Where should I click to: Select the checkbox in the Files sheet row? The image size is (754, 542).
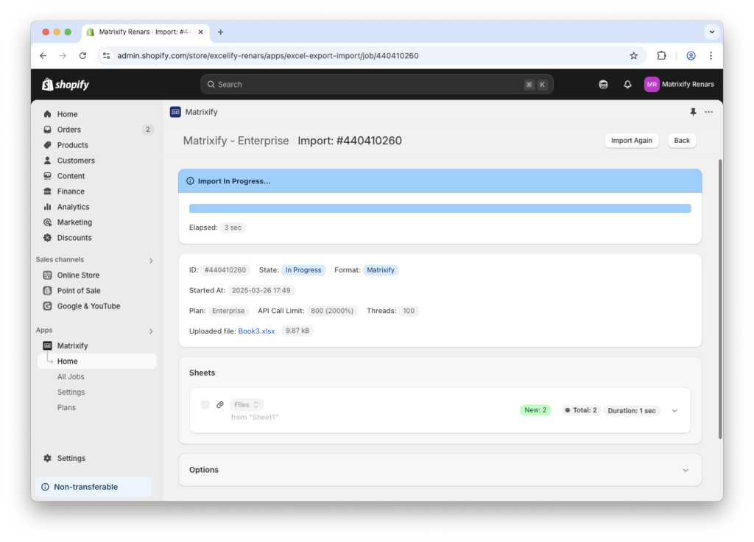[x=205, y=404]
